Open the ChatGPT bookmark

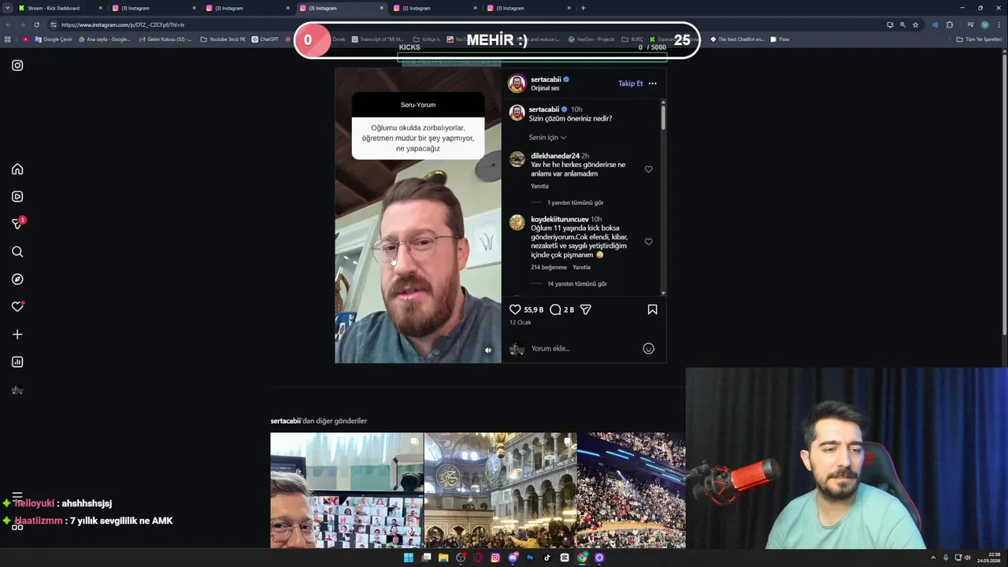[265, 39]
